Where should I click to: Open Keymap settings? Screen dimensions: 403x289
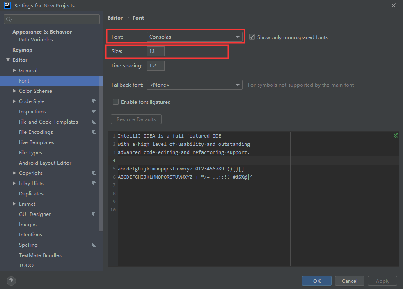click(x=22, y=50)
